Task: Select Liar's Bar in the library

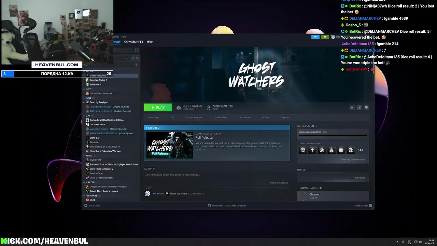Action: click(95, 138)
